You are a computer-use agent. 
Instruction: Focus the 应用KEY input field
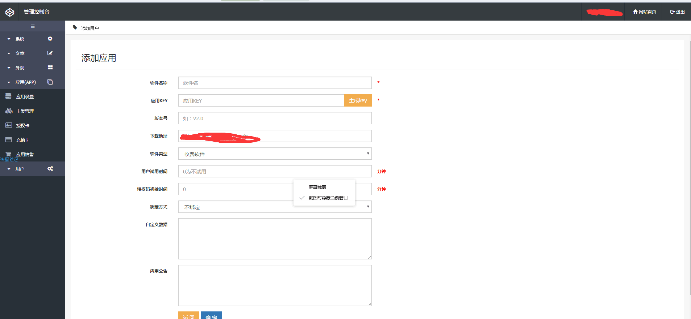[261, 100]
